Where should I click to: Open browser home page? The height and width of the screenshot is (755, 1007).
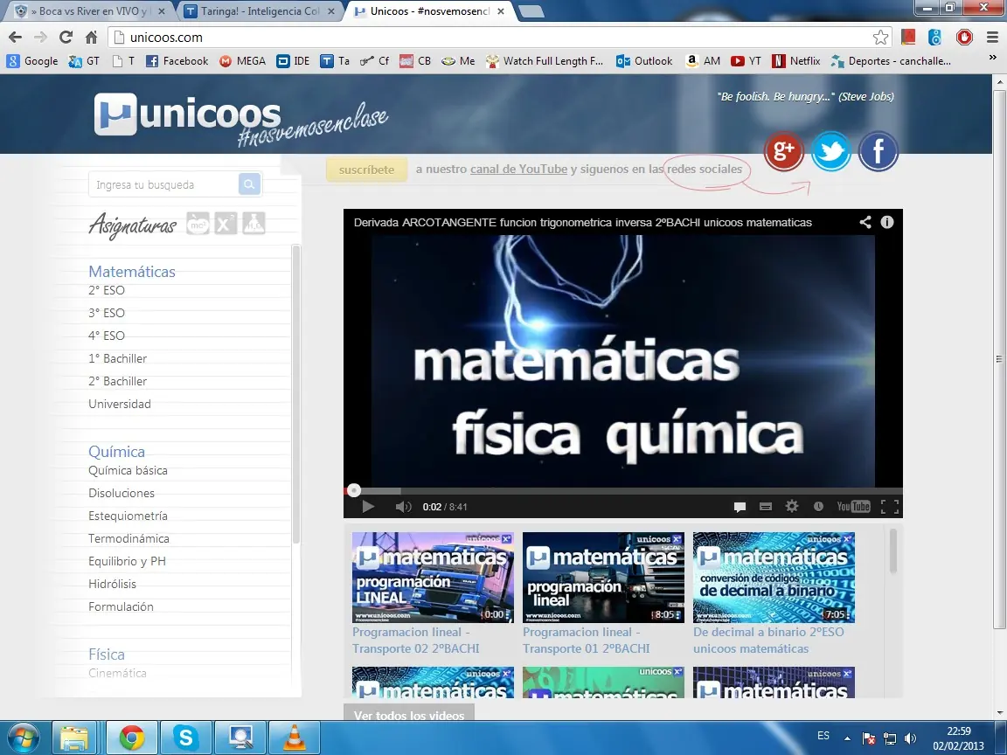click(x=91, y=38)
